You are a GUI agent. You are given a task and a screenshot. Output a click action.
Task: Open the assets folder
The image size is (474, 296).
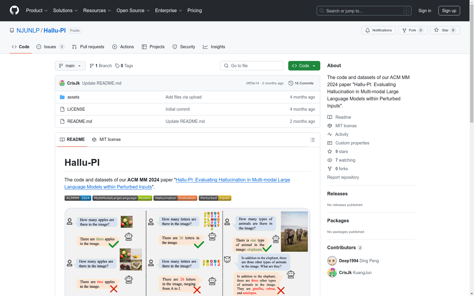tap(73, 97)
